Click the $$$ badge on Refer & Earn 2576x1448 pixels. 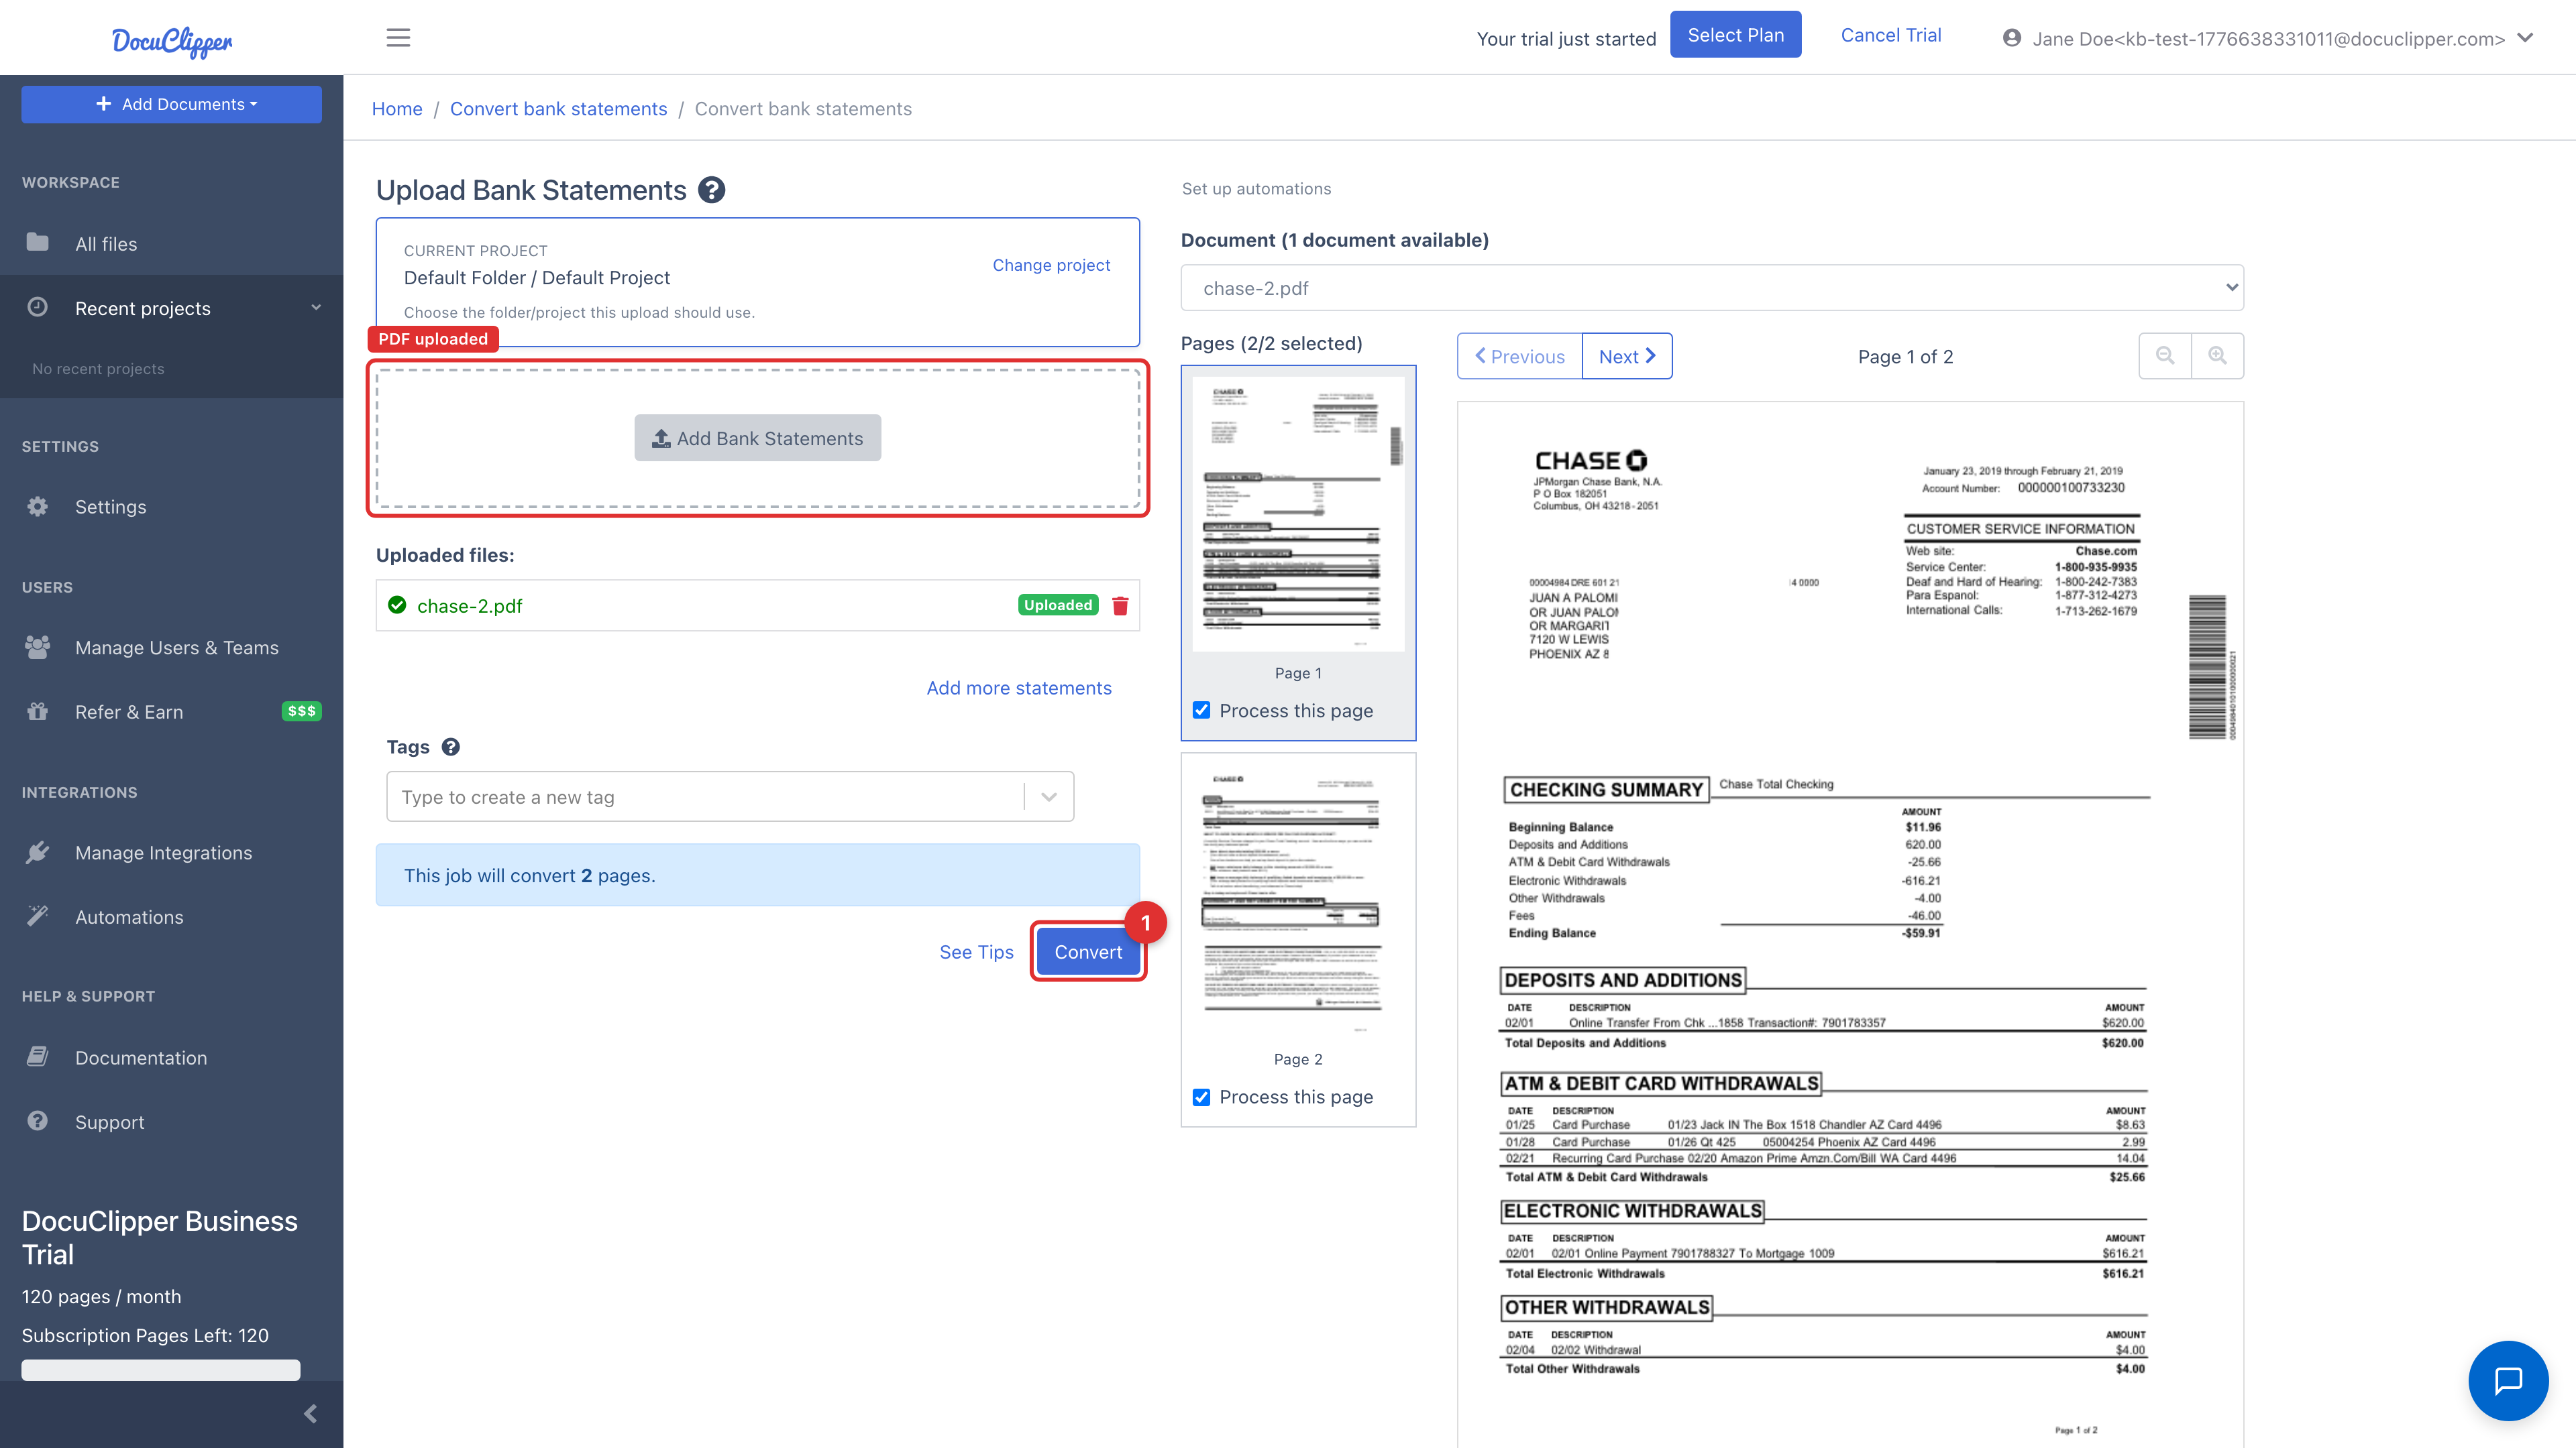[x=301, y=711]
